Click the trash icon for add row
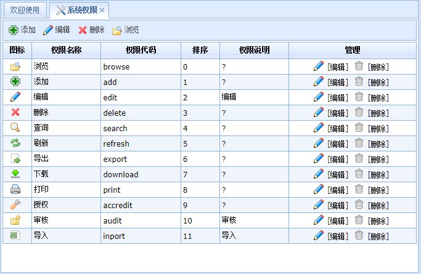 click(x=359, y=81)
